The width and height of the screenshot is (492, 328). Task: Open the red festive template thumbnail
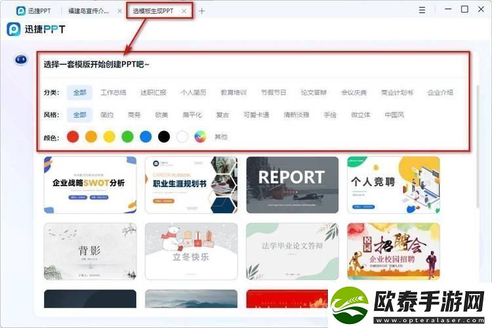(x=287, y=298)
